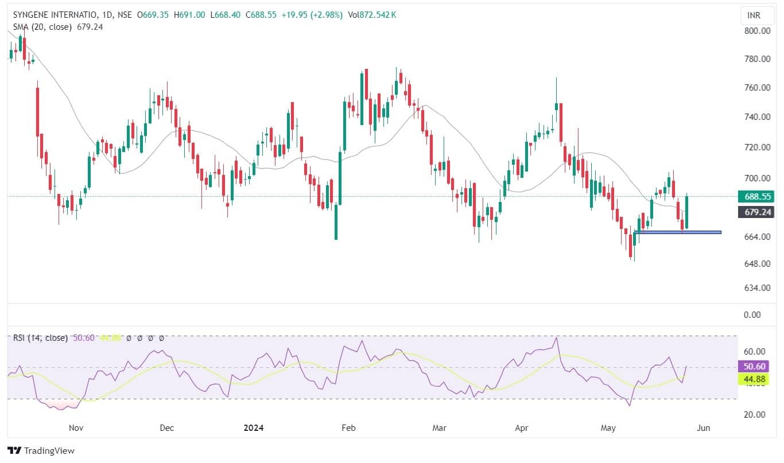Click the Jun label on time axis

coord(704,428)
